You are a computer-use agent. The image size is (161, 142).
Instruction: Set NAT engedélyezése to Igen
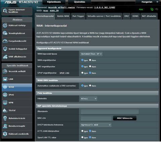click(83, 66)
